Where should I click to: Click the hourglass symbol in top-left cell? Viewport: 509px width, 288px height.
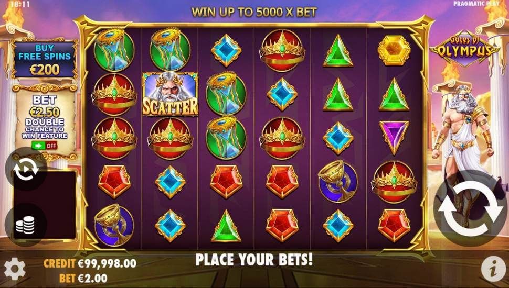pyautogui.click(x=114, y=50)
